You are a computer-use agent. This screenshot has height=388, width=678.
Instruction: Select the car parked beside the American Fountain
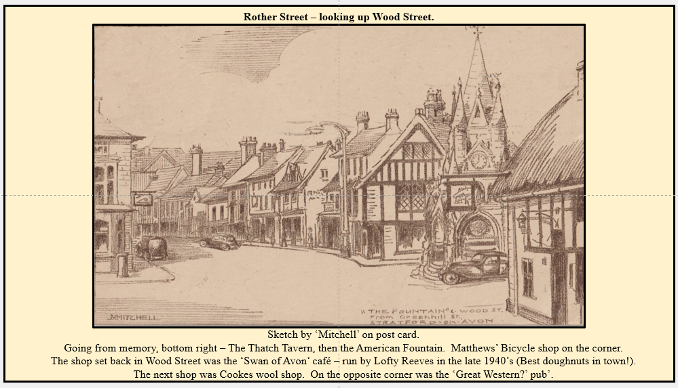click(x=474, y=267)
